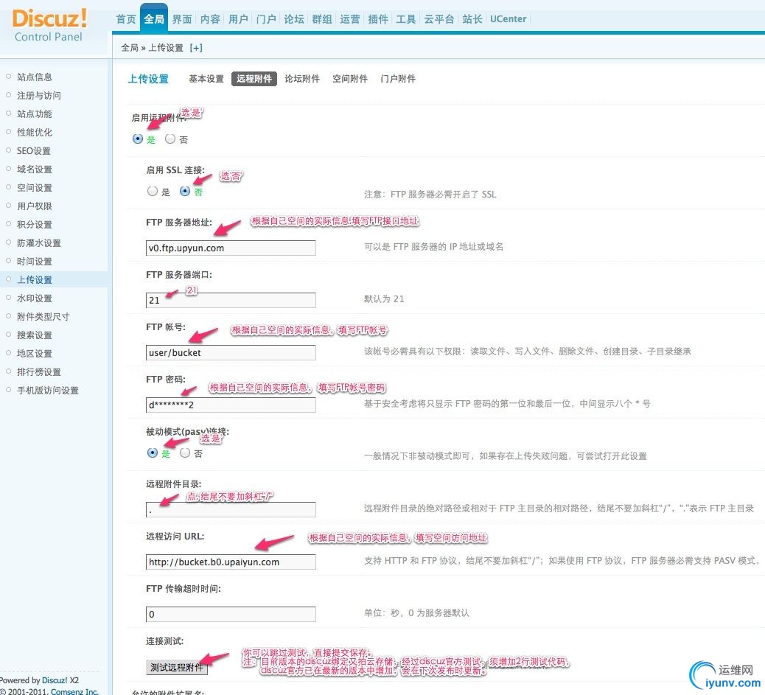
Task: Open 防灌水设置 in the sidebar
Action: coord(39,243)
